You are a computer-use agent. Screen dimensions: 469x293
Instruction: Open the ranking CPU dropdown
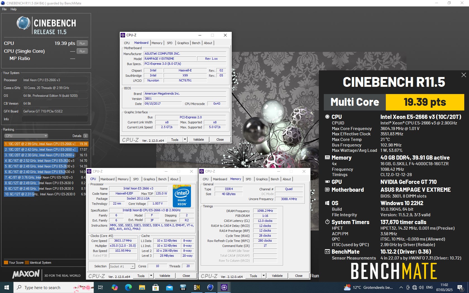pyautogui.click(x=26, y=136)
